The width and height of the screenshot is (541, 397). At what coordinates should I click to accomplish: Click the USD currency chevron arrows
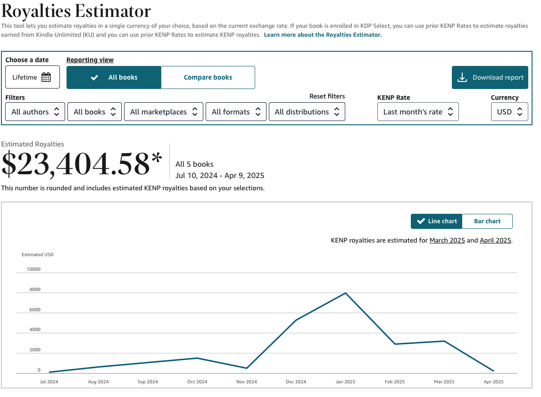(520, 112)
